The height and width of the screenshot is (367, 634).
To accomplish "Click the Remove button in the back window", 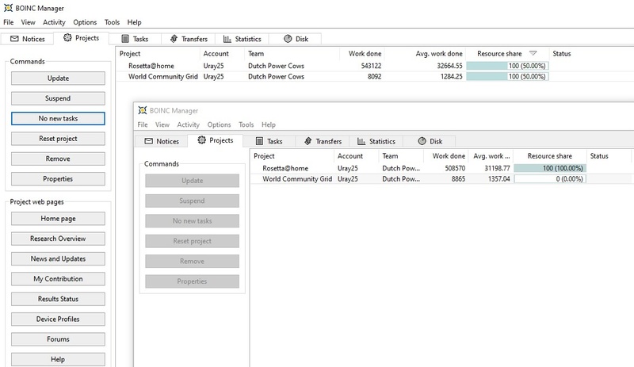I will click(58, 159).
